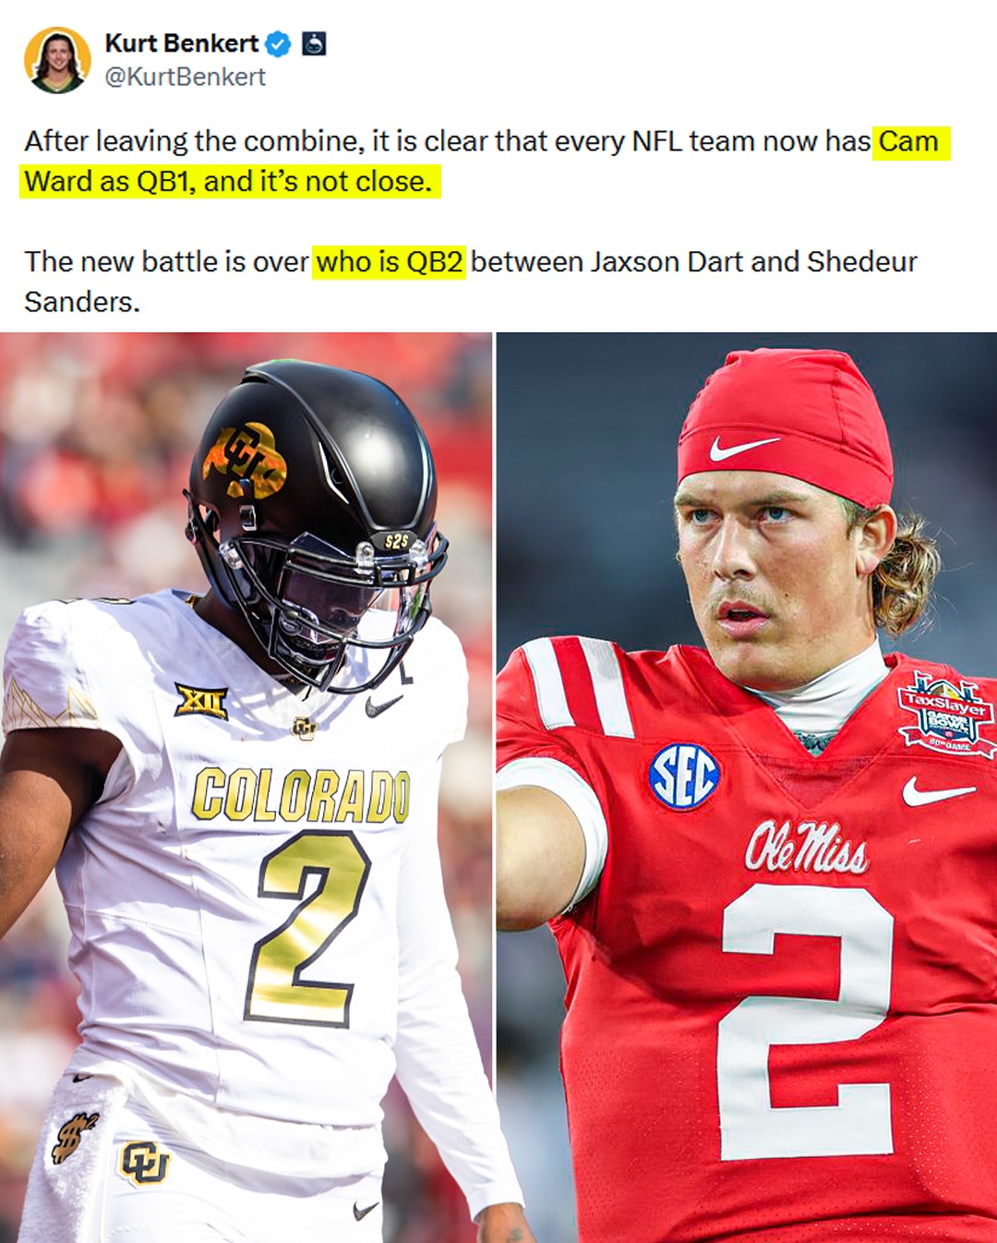Click the affiliation badge beside the verified checkmark
The height and width of the screenshot is (1243, 997).
click(314, 43)
